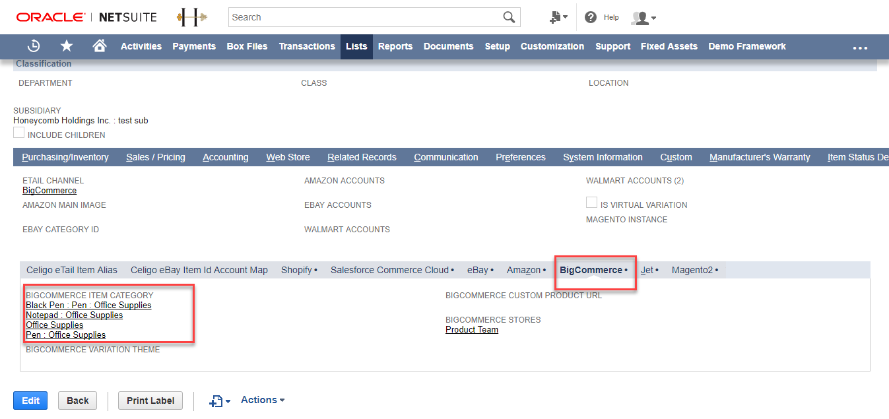This screenshot has height=419, width=889.
Task: Go to the Home house icon
Action: tap(100, 46)
